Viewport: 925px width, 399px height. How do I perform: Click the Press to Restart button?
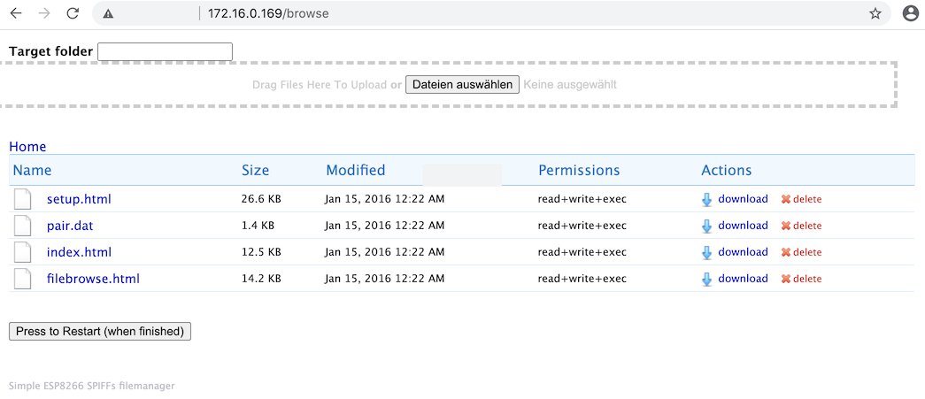[100, 331]
